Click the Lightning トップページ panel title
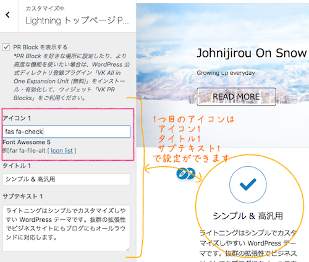The image size is (309, 262). point(77,20)
